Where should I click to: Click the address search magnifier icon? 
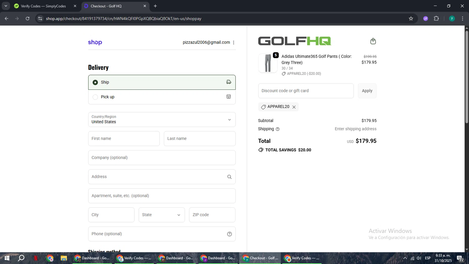[x=229, y=177]
